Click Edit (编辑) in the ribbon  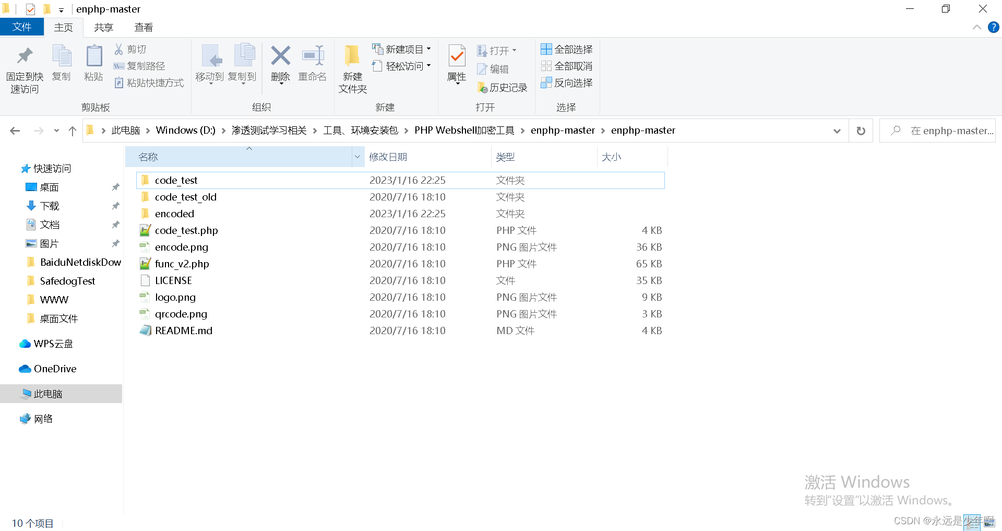click(493, 69)
